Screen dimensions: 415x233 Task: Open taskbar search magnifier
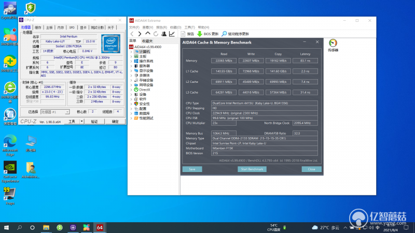click(x=20, y=227)
